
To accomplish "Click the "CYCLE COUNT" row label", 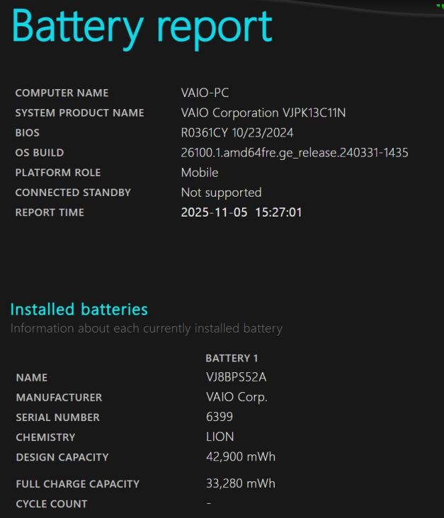I will click(52, 504).
